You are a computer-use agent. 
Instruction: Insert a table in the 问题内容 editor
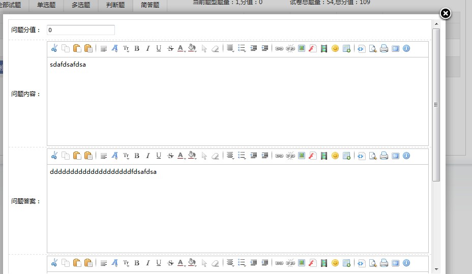[346, 48]
